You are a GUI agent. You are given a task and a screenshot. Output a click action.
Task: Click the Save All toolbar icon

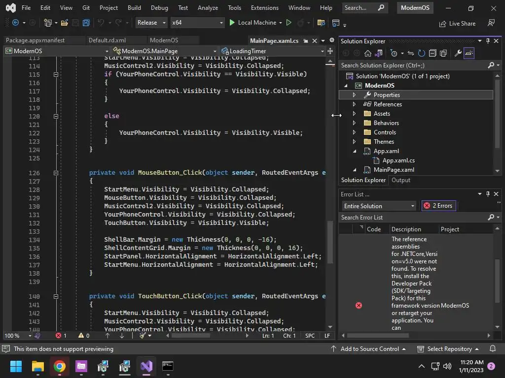(x=86, y=23)
